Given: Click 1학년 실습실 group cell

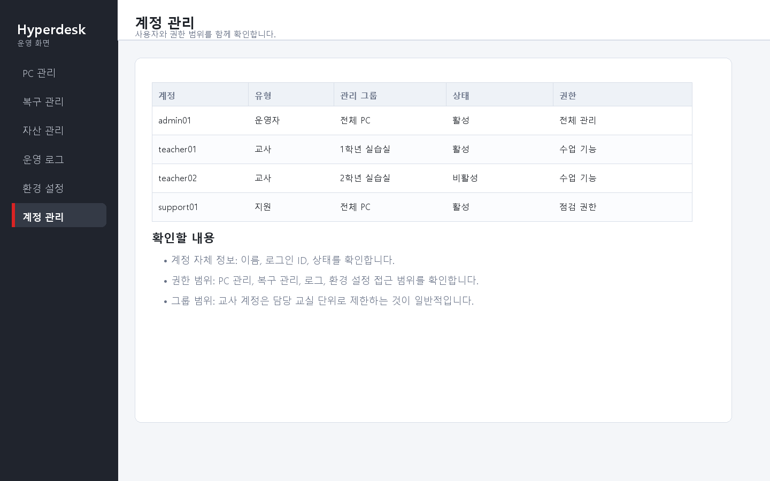Looking at the screenshot, I should 390,150.
